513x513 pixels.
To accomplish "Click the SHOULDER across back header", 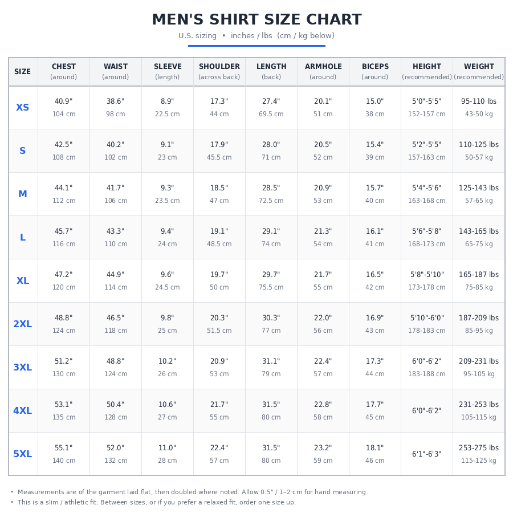I will (219, 72).
